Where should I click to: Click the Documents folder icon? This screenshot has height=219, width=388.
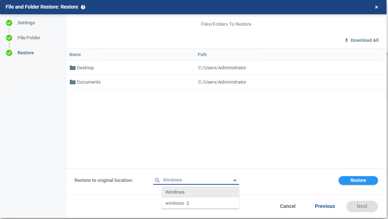point(73,82)
